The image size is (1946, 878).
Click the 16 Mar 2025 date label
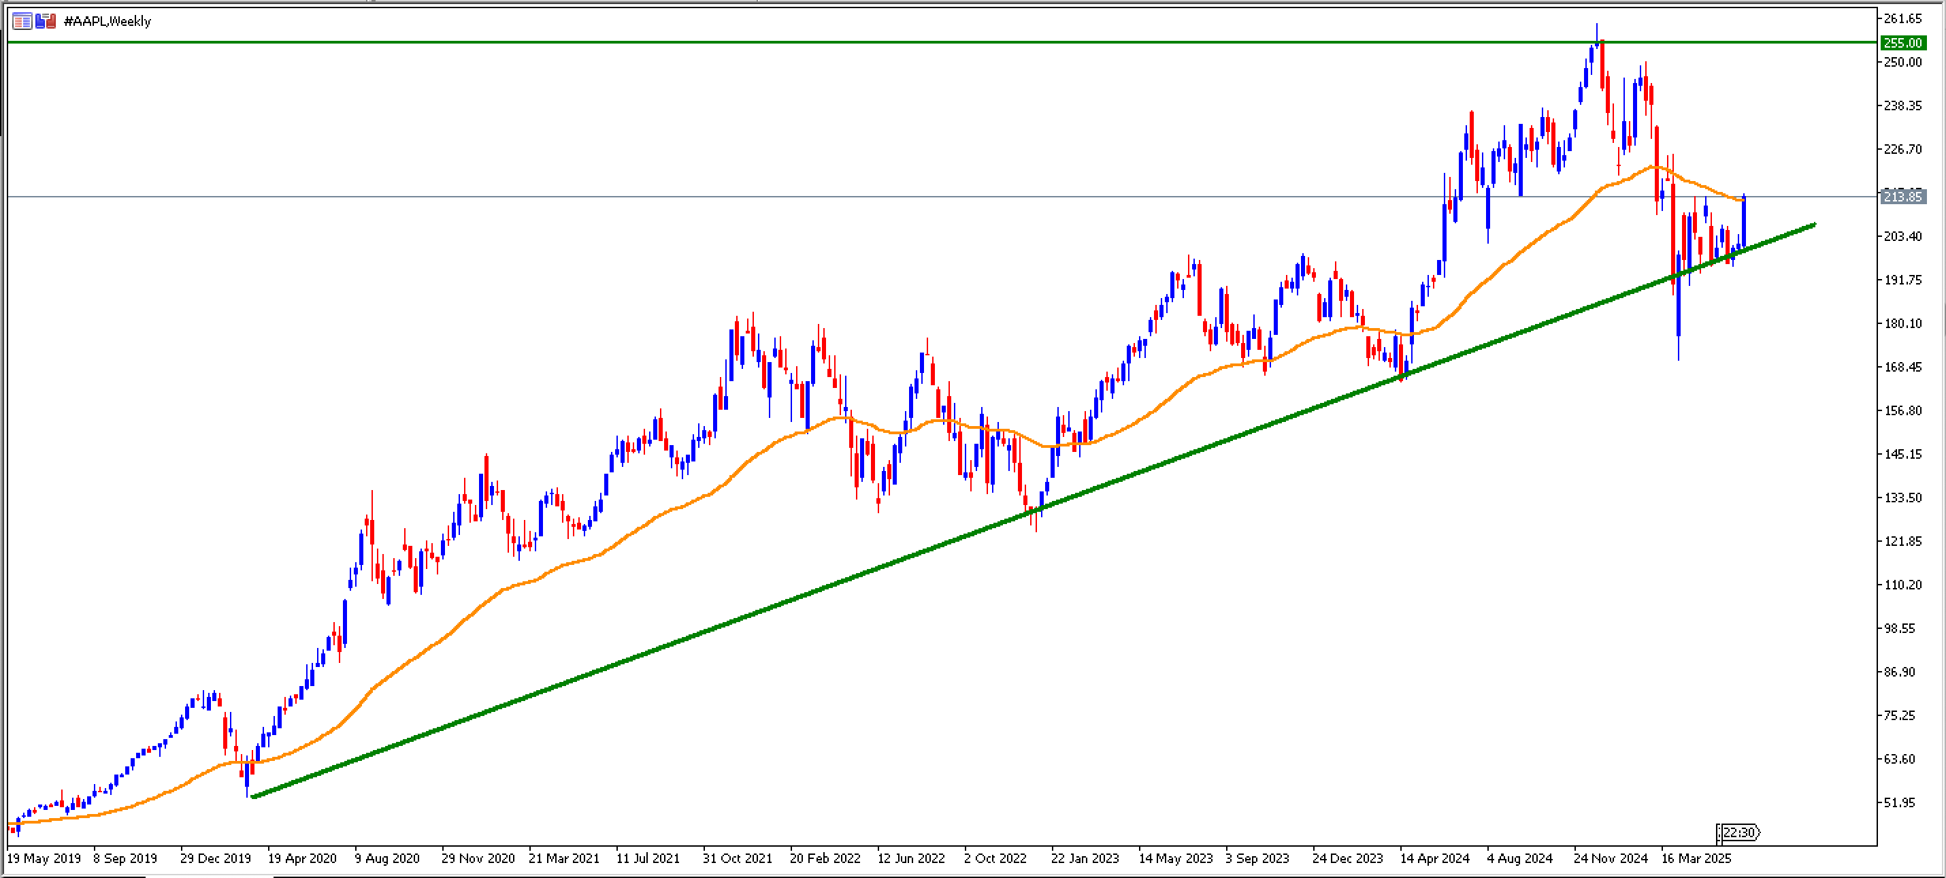coord(1696,859)
